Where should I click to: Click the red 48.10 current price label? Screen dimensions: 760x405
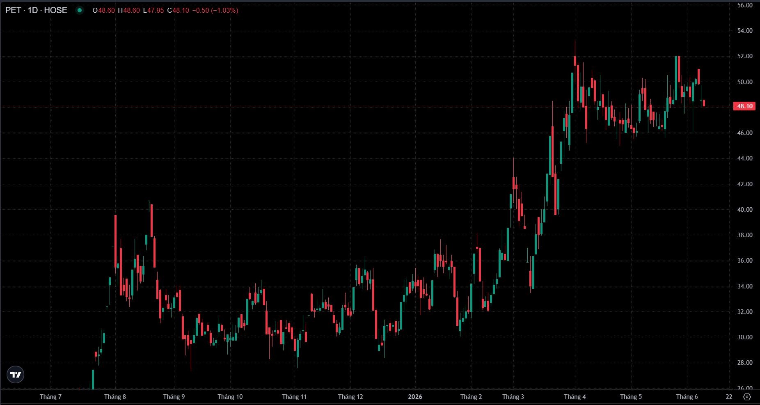(745, 106)
